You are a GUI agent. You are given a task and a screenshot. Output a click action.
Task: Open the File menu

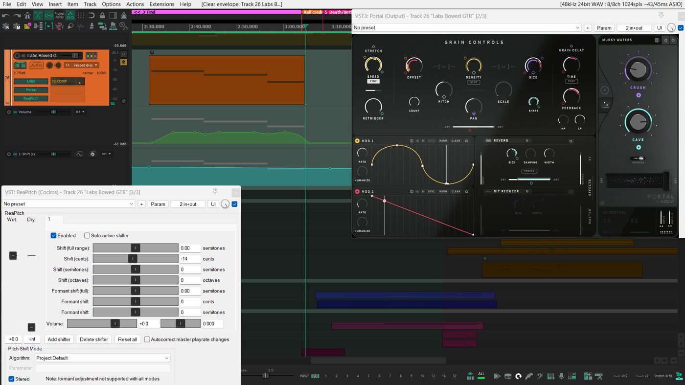[x=8, y=4]
